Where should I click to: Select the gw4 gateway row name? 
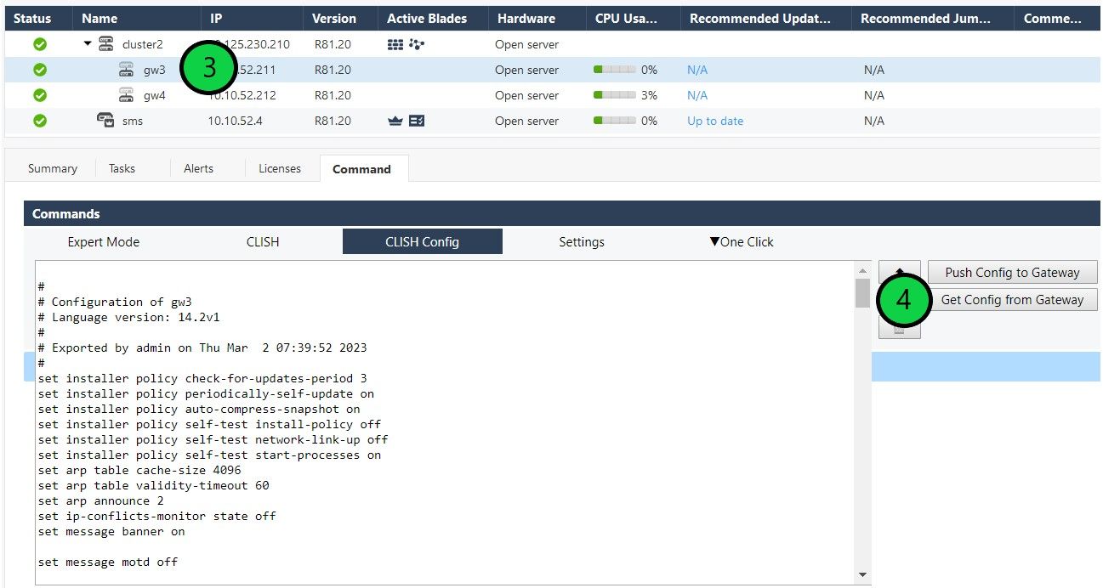pyautogui.click(x=155, y=95)
